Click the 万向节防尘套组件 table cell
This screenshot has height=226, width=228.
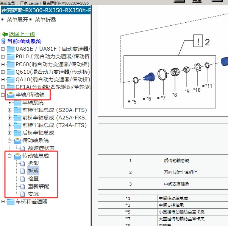point(195,172)
